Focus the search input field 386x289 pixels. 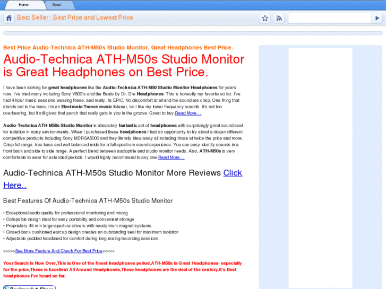tap(329, 18)
